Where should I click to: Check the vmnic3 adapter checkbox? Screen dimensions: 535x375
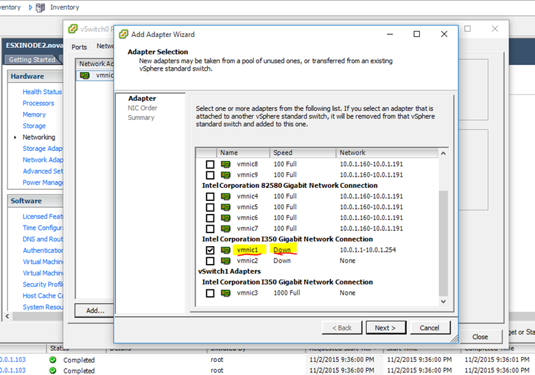pos(210,293)
